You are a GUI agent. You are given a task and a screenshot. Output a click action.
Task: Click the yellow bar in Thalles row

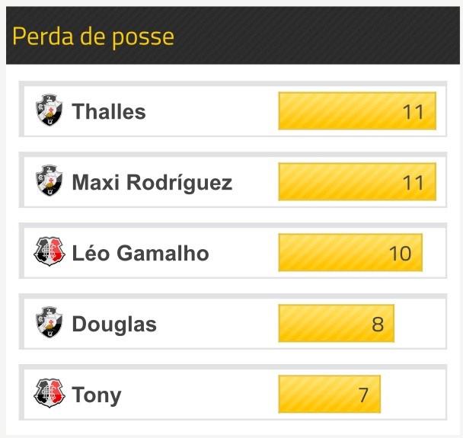coord(356,111)
